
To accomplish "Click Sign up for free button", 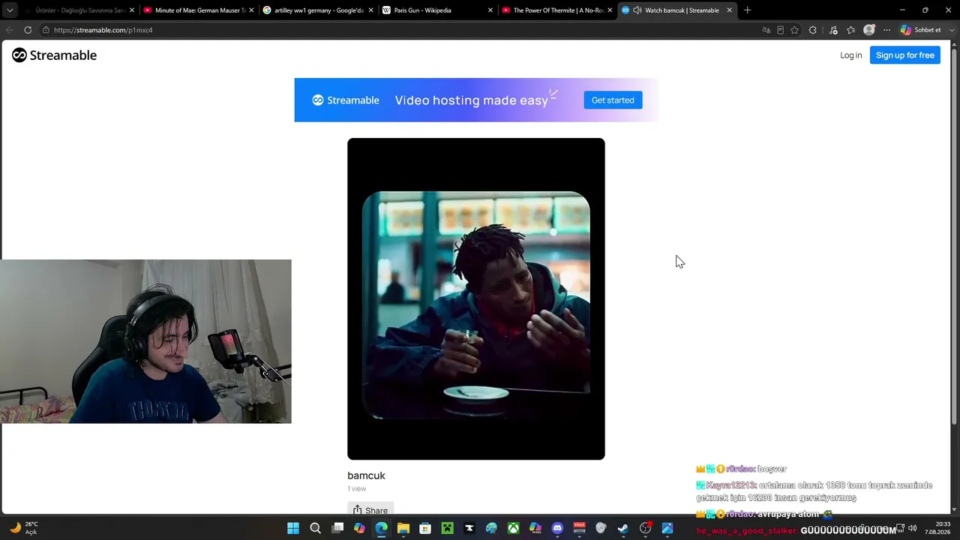I will (904, 55).
